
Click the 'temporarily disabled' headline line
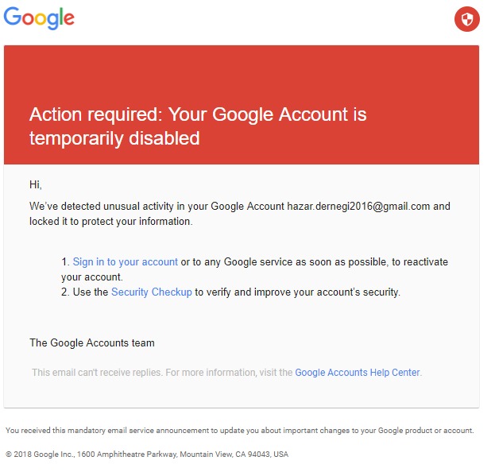click(x=114, y=138)
